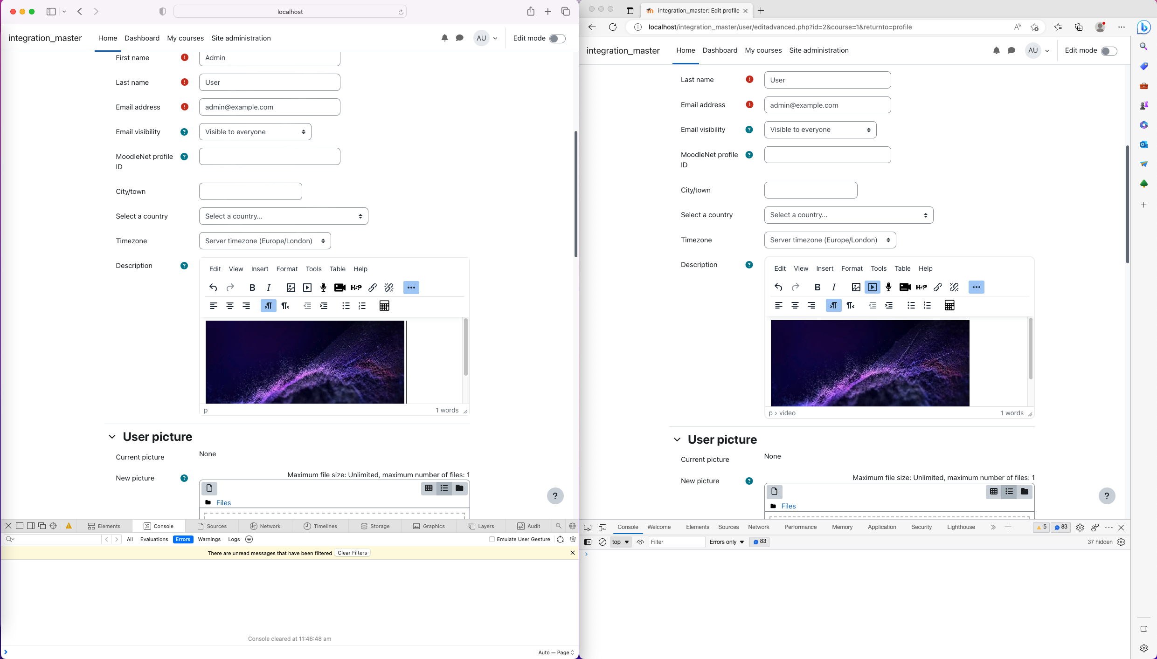This screenshot has height=659, width=1157.
Task: Click insert link icon in right editor
Action: click(938, 287)
